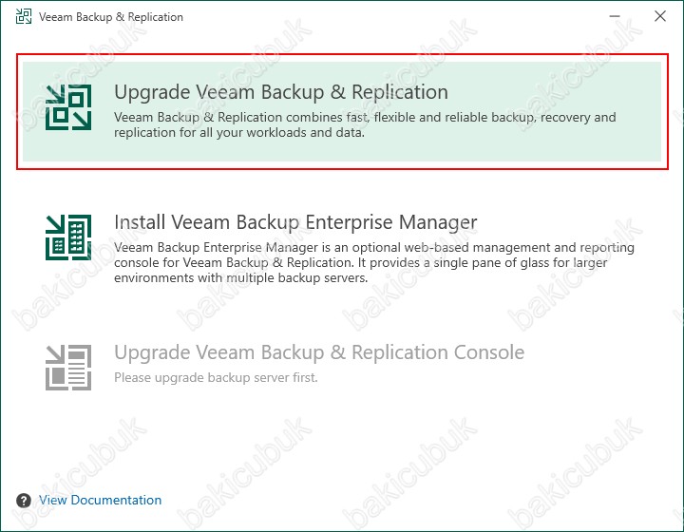
Task: Click the window title Veeam Backup & Replication
Action: pos(111,17)
